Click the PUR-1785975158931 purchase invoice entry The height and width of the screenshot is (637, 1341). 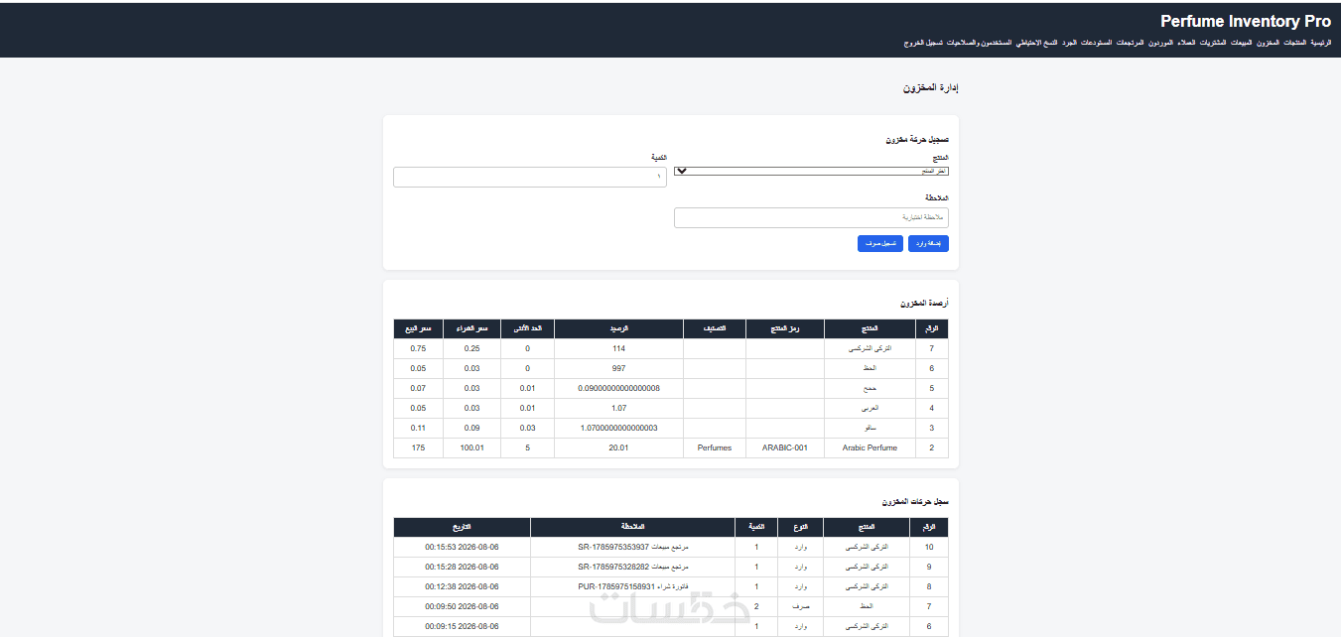tap(633, 586)
